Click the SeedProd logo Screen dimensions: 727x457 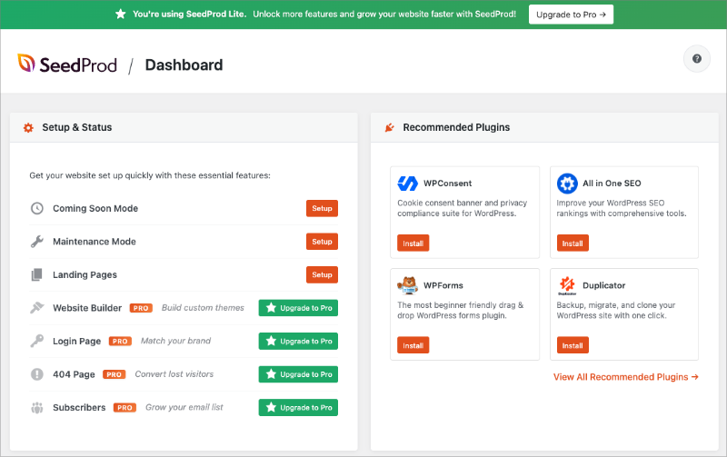click(x=67, y=64)
